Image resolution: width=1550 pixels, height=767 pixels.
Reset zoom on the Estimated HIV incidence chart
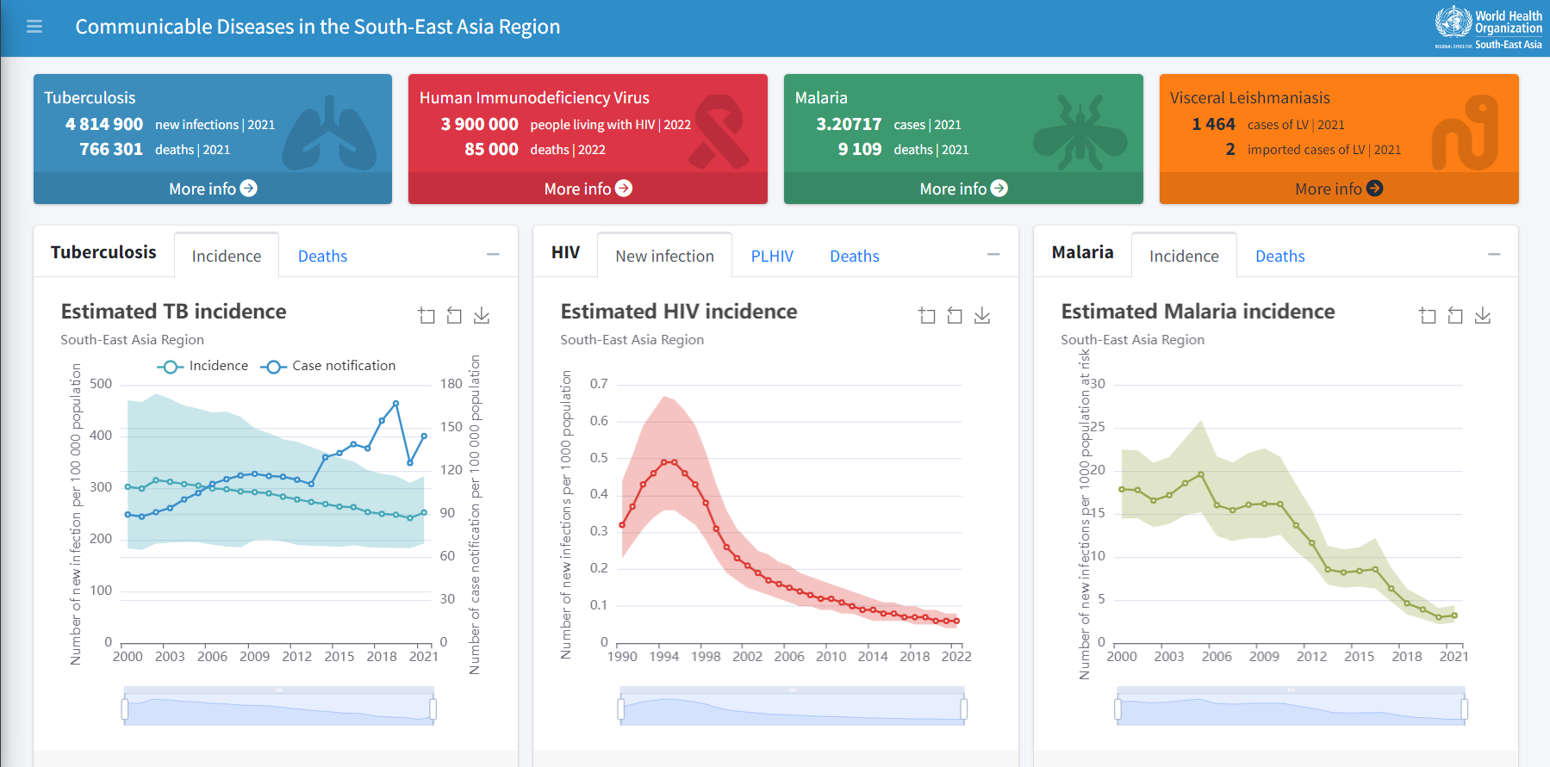(x=955, y=315)
